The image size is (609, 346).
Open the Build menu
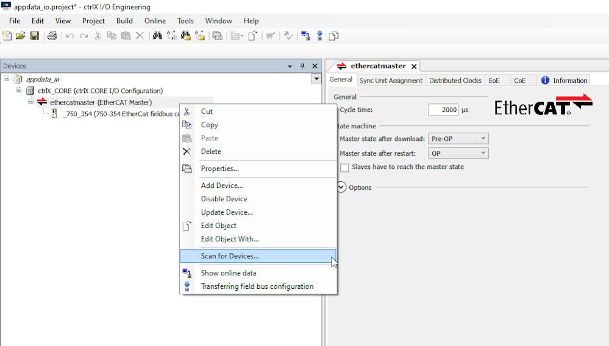pos(125,21)
